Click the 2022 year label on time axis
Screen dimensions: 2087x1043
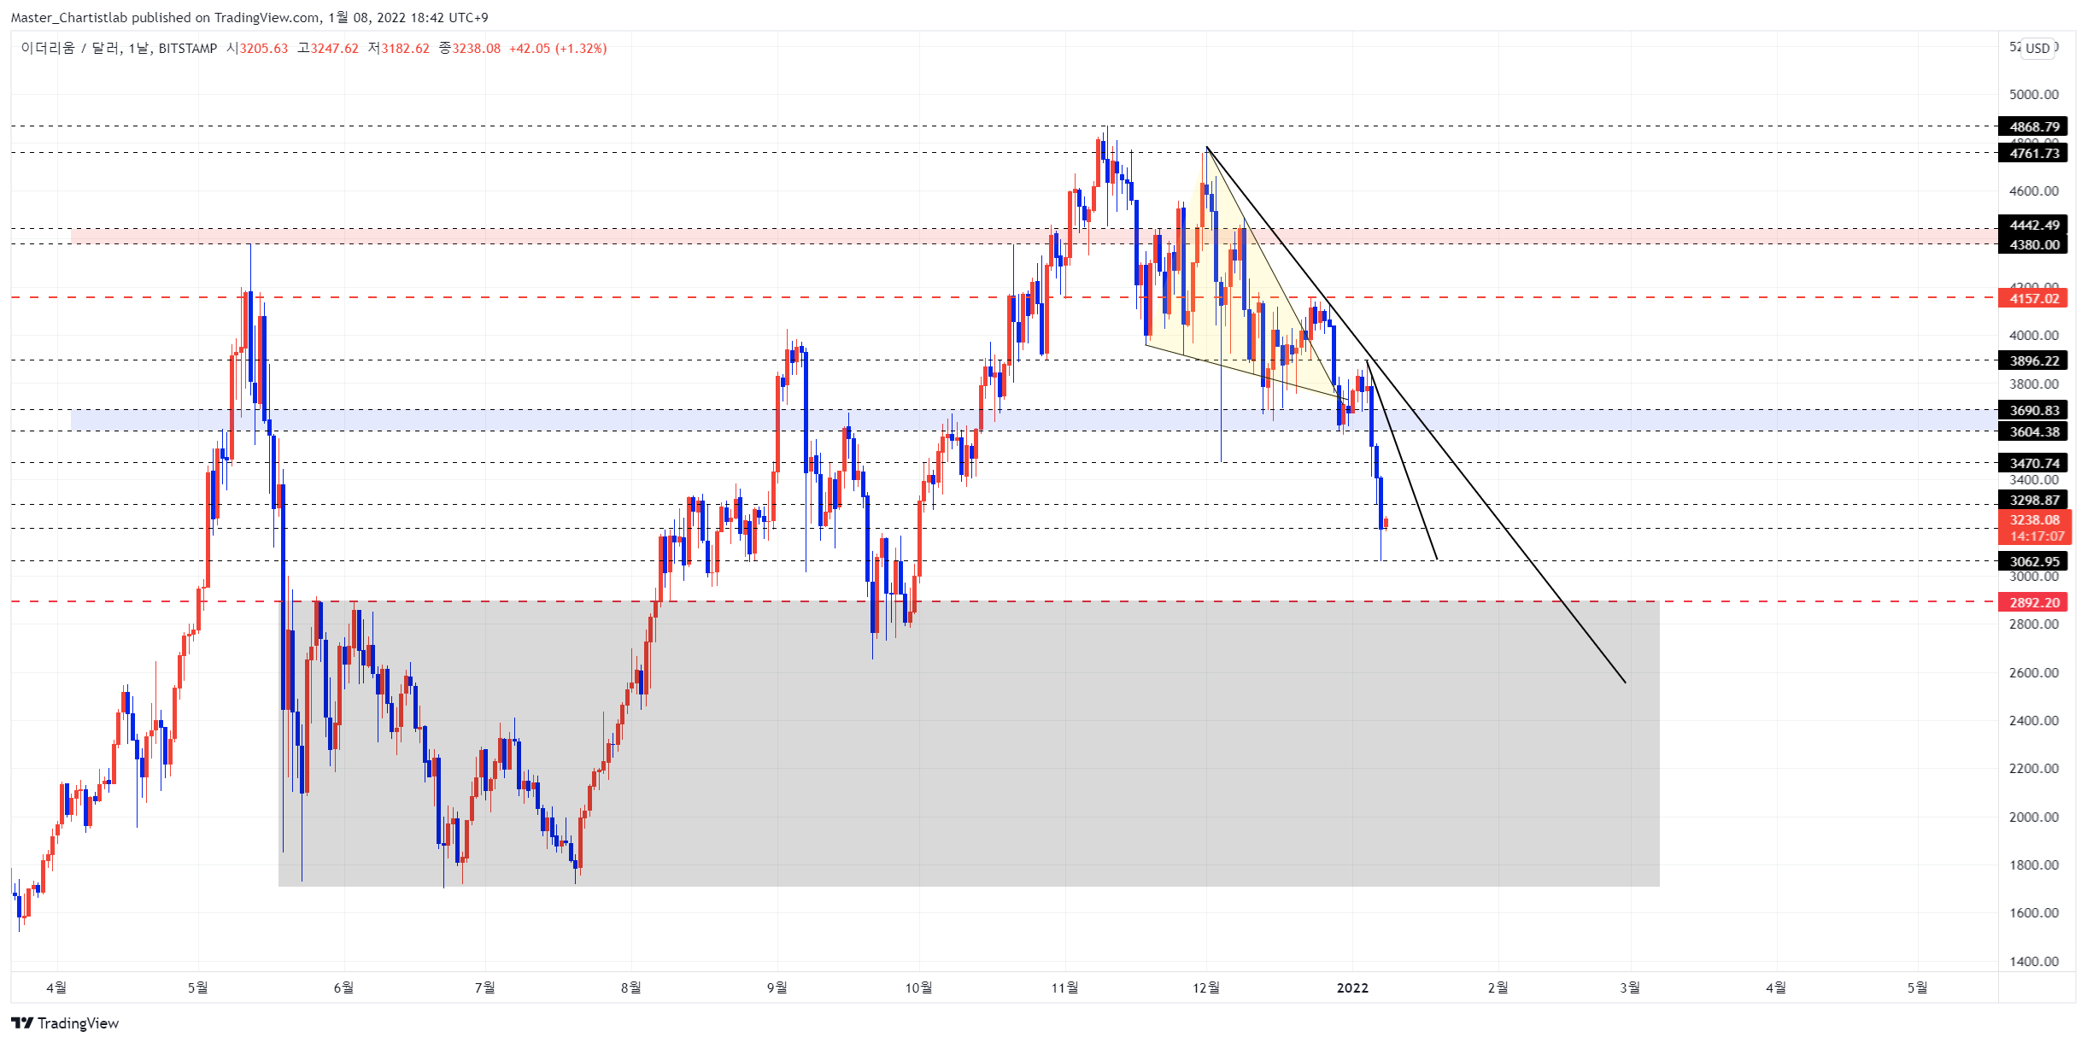(x=1352, y=987)
